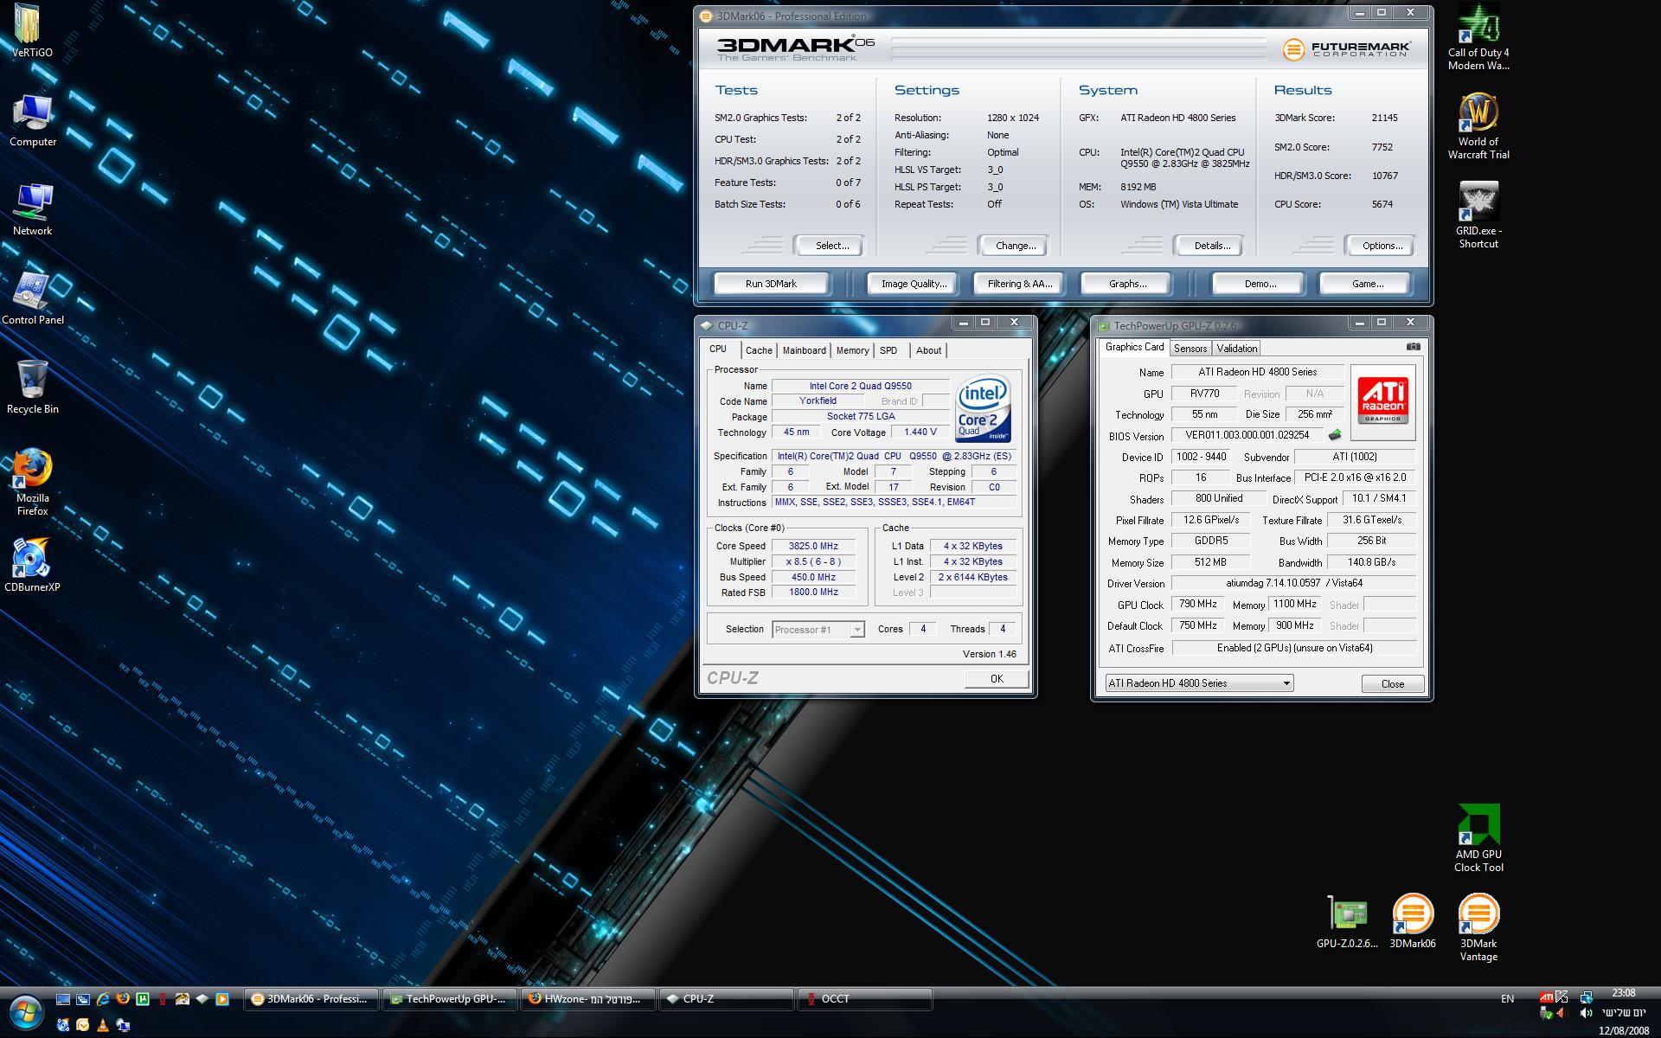Open the Network desktop icon
1661x1038 pixels.
tap(32, 209)
